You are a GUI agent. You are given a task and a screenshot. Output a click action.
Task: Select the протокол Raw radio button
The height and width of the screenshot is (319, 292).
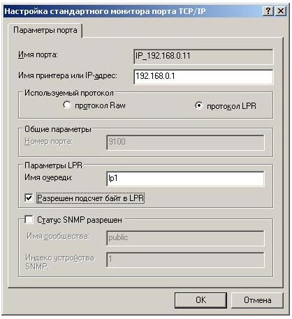[x=67, y=105]
